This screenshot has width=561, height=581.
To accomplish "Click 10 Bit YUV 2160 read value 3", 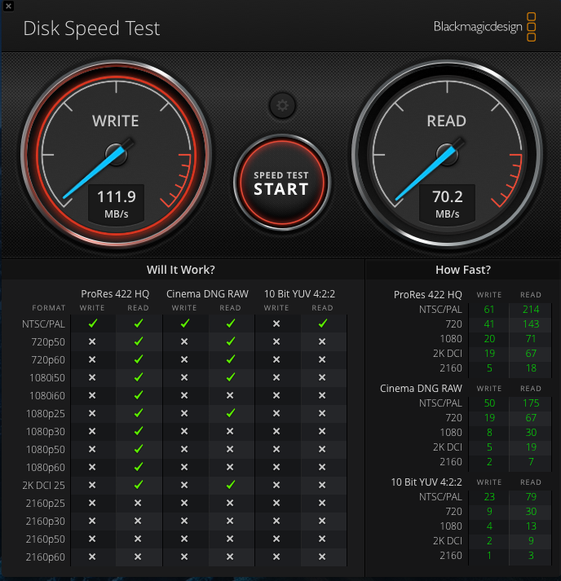I will point(531,556).
